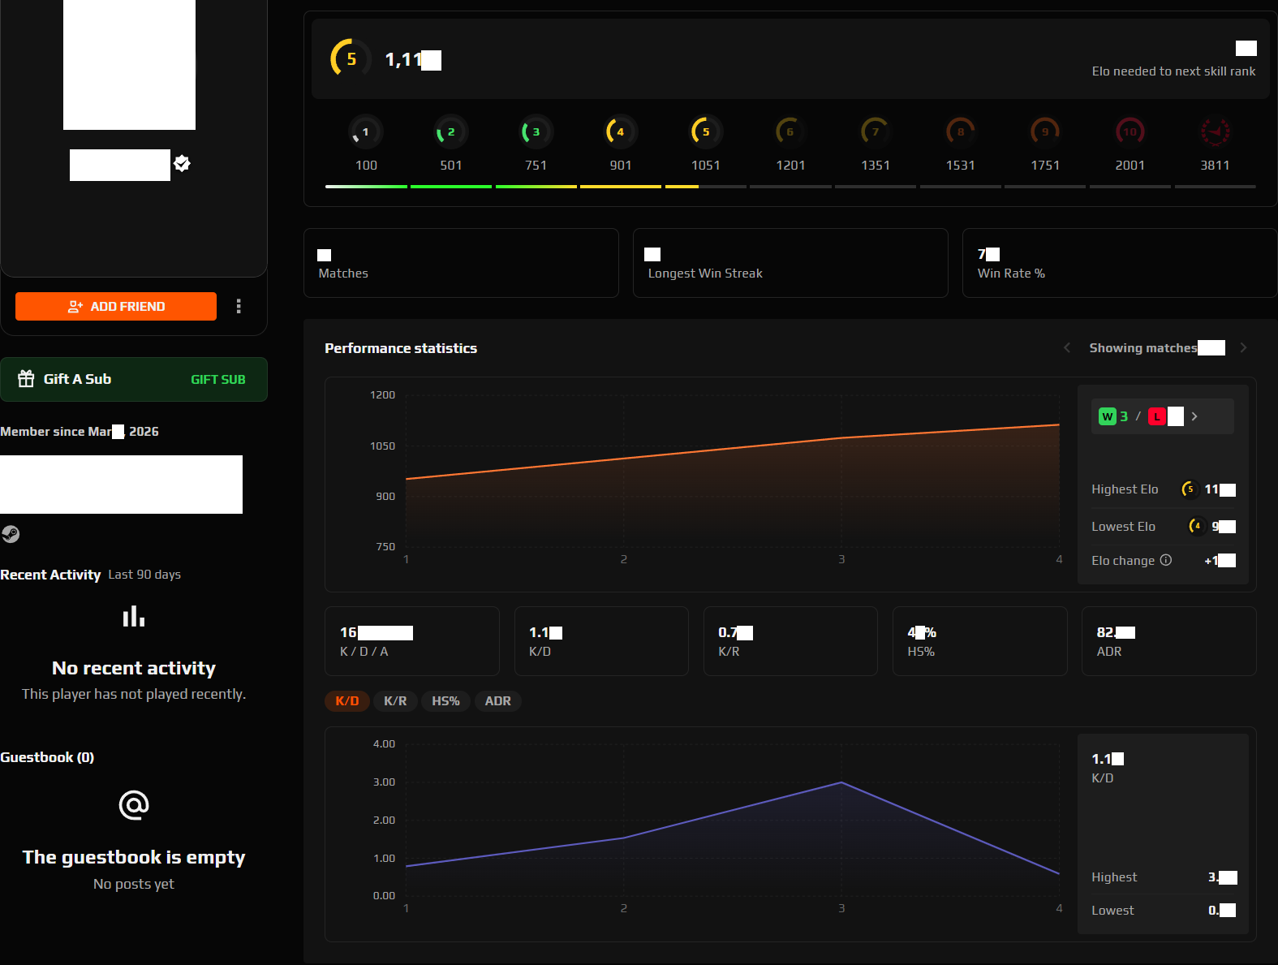
Task: Click the verified badge beside username
Action: click(x=183, y=164)
